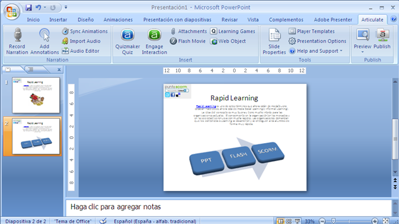Click the Redo icon
The width and height of the screenshot is (399, 224).
(x=52, y=7)
